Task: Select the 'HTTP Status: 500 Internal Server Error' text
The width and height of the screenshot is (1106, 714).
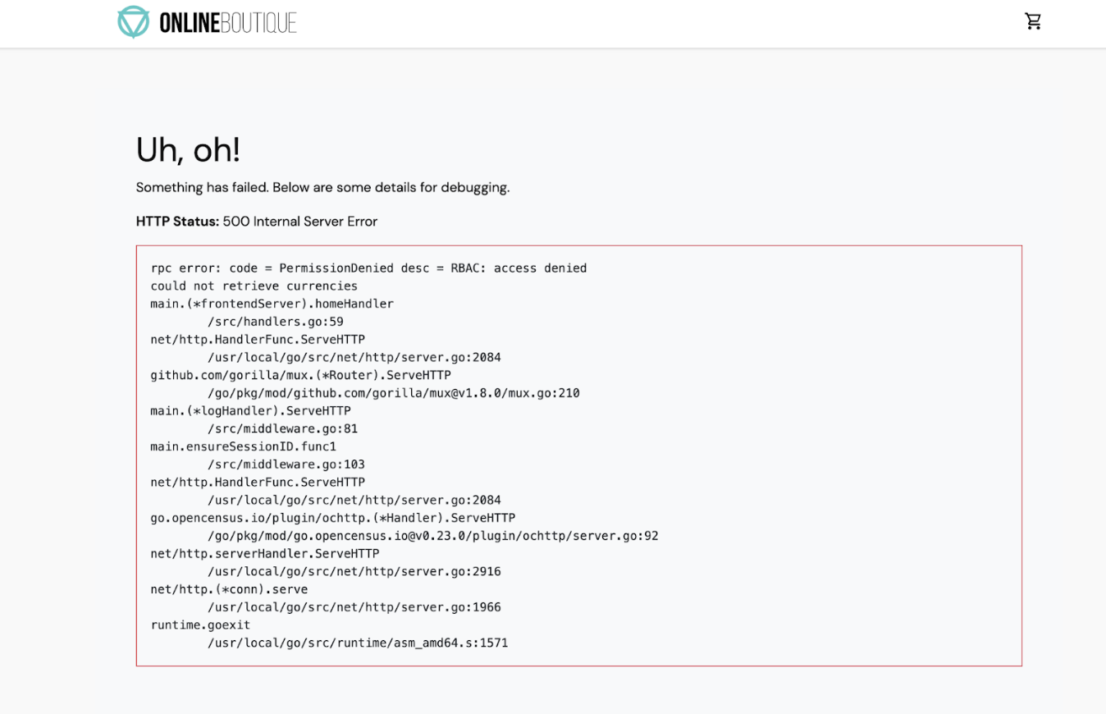Action: 255,221
